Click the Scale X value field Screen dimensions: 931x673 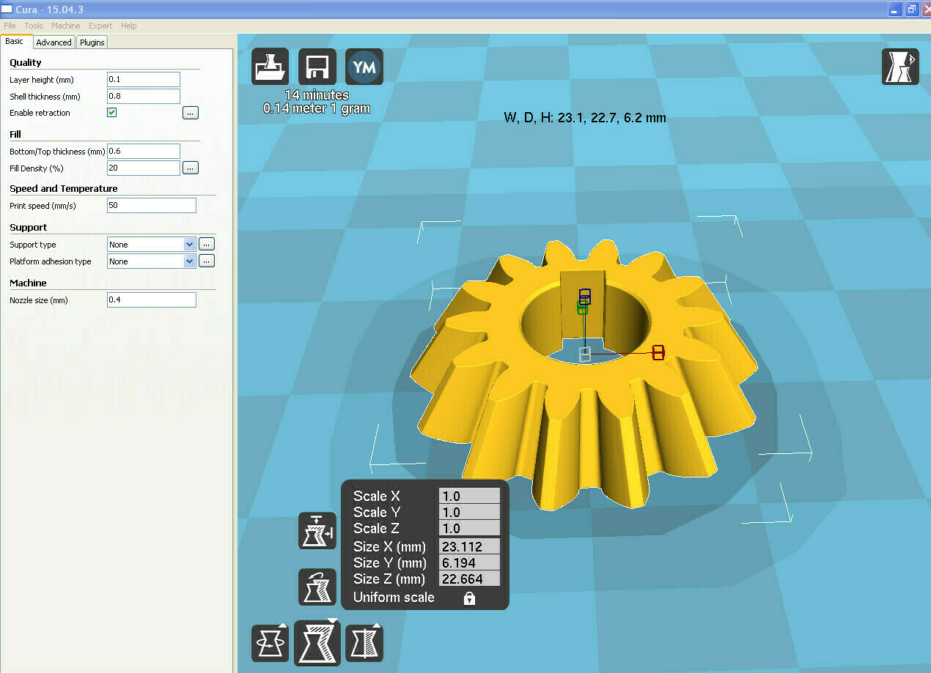pos(469,496)
